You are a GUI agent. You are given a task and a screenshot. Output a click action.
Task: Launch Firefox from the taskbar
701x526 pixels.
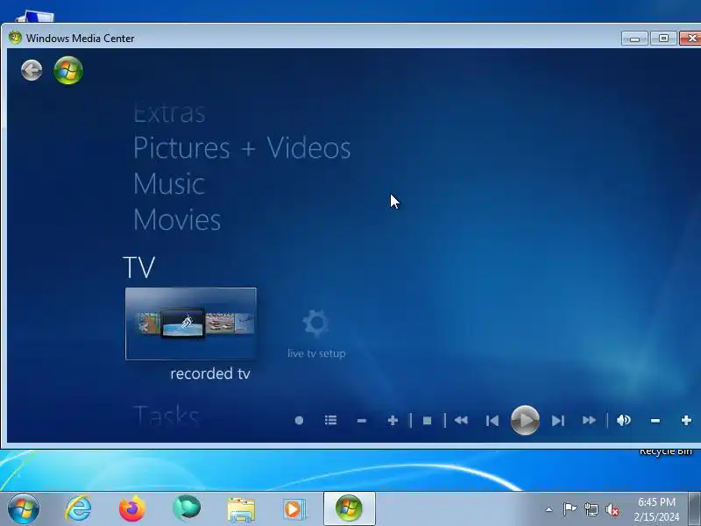[x=132, y=508]
